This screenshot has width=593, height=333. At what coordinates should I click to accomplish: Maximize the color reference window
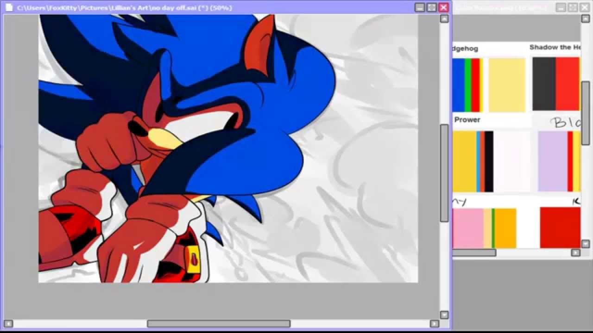[573, 7]
